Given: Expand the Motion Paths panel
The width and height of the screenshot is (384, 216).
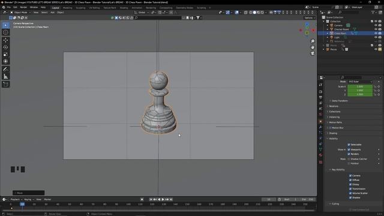Looking at the screenshot, I should 335,122.
